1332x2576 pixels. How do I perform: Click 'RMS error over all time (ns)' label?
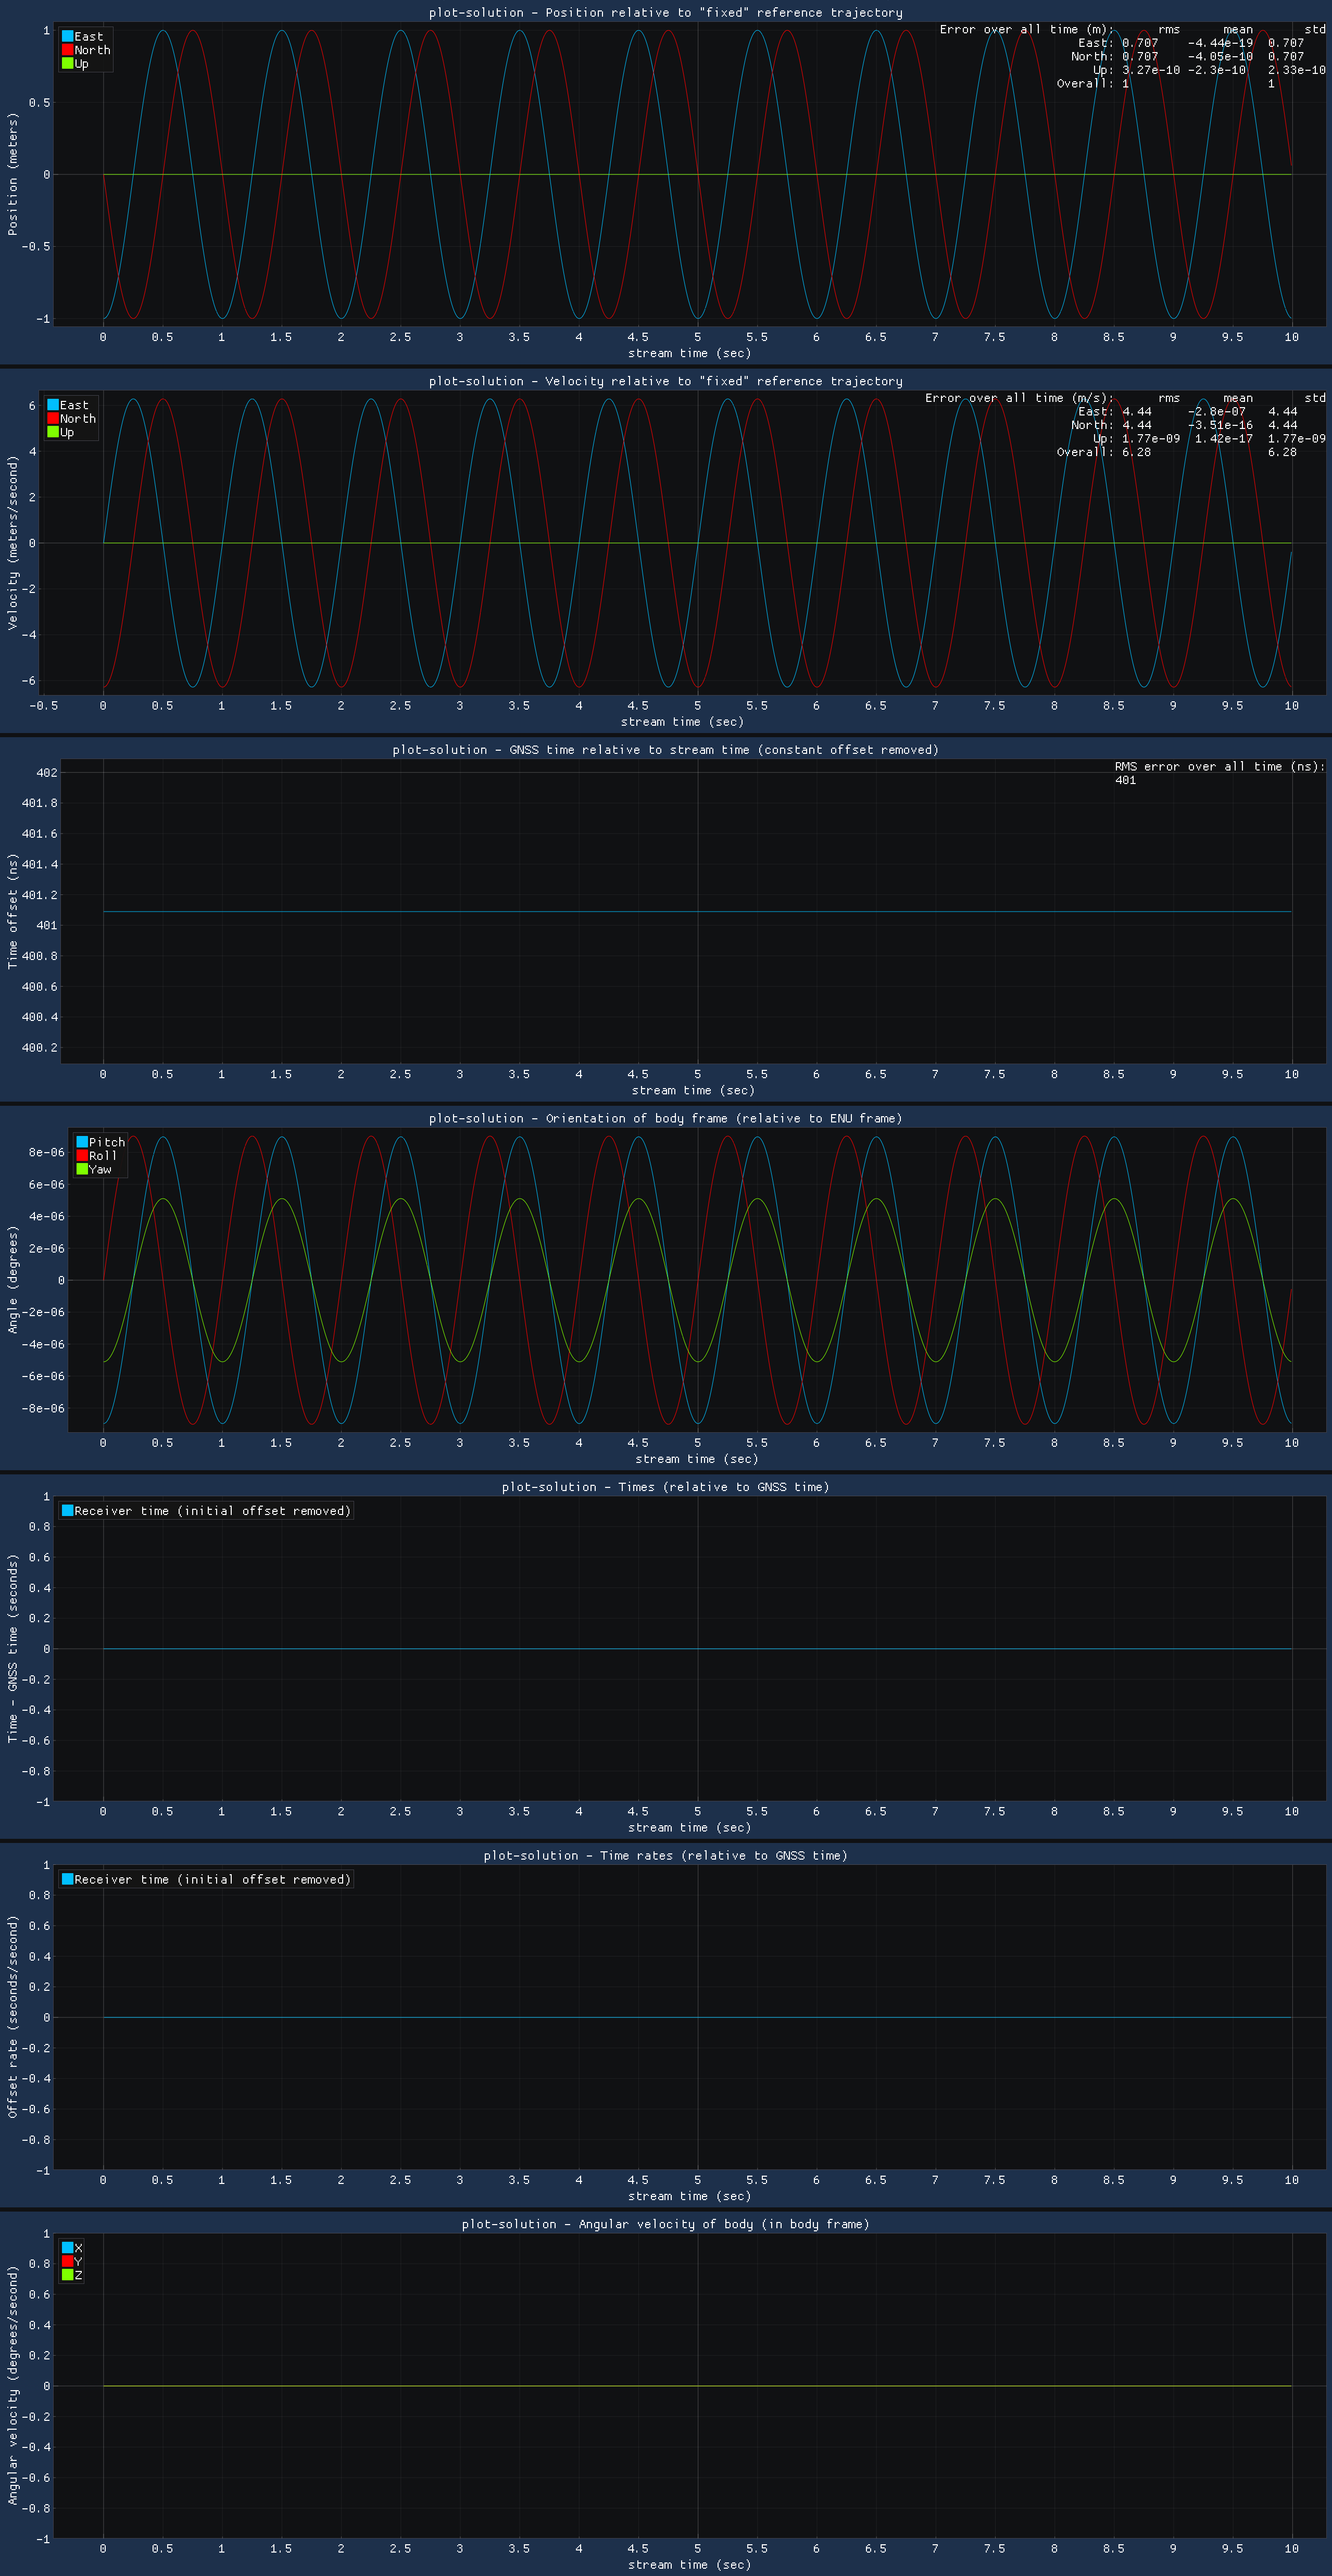click(1220, 767)
